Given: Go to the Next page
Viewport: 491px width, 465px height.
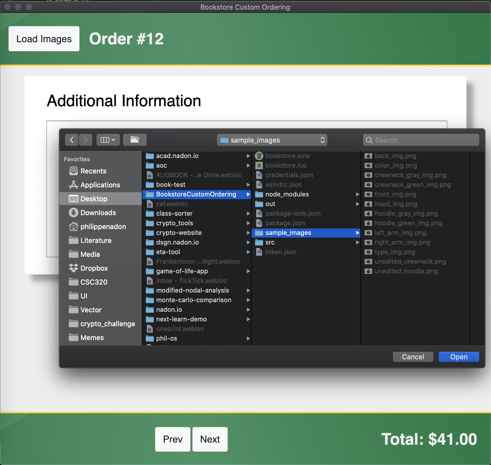Looking at the screenshot, I should (210, 439).
